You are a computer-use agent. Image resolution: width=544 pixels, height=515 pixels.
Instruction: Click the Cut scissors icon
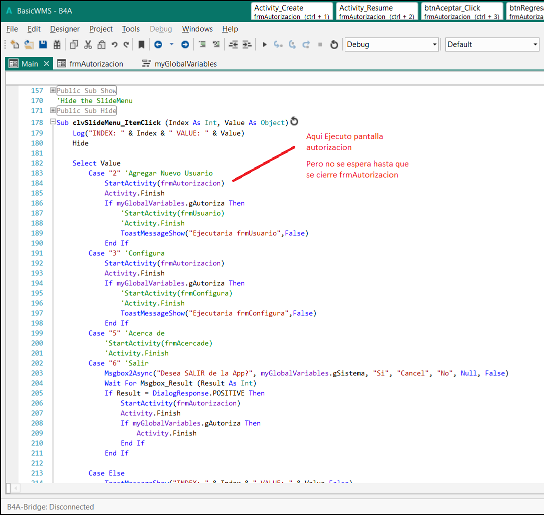pyautogui.click(x=88, y=44)
